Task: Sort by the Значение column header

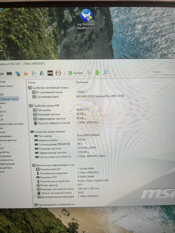Action: click(x=82, y=82)
